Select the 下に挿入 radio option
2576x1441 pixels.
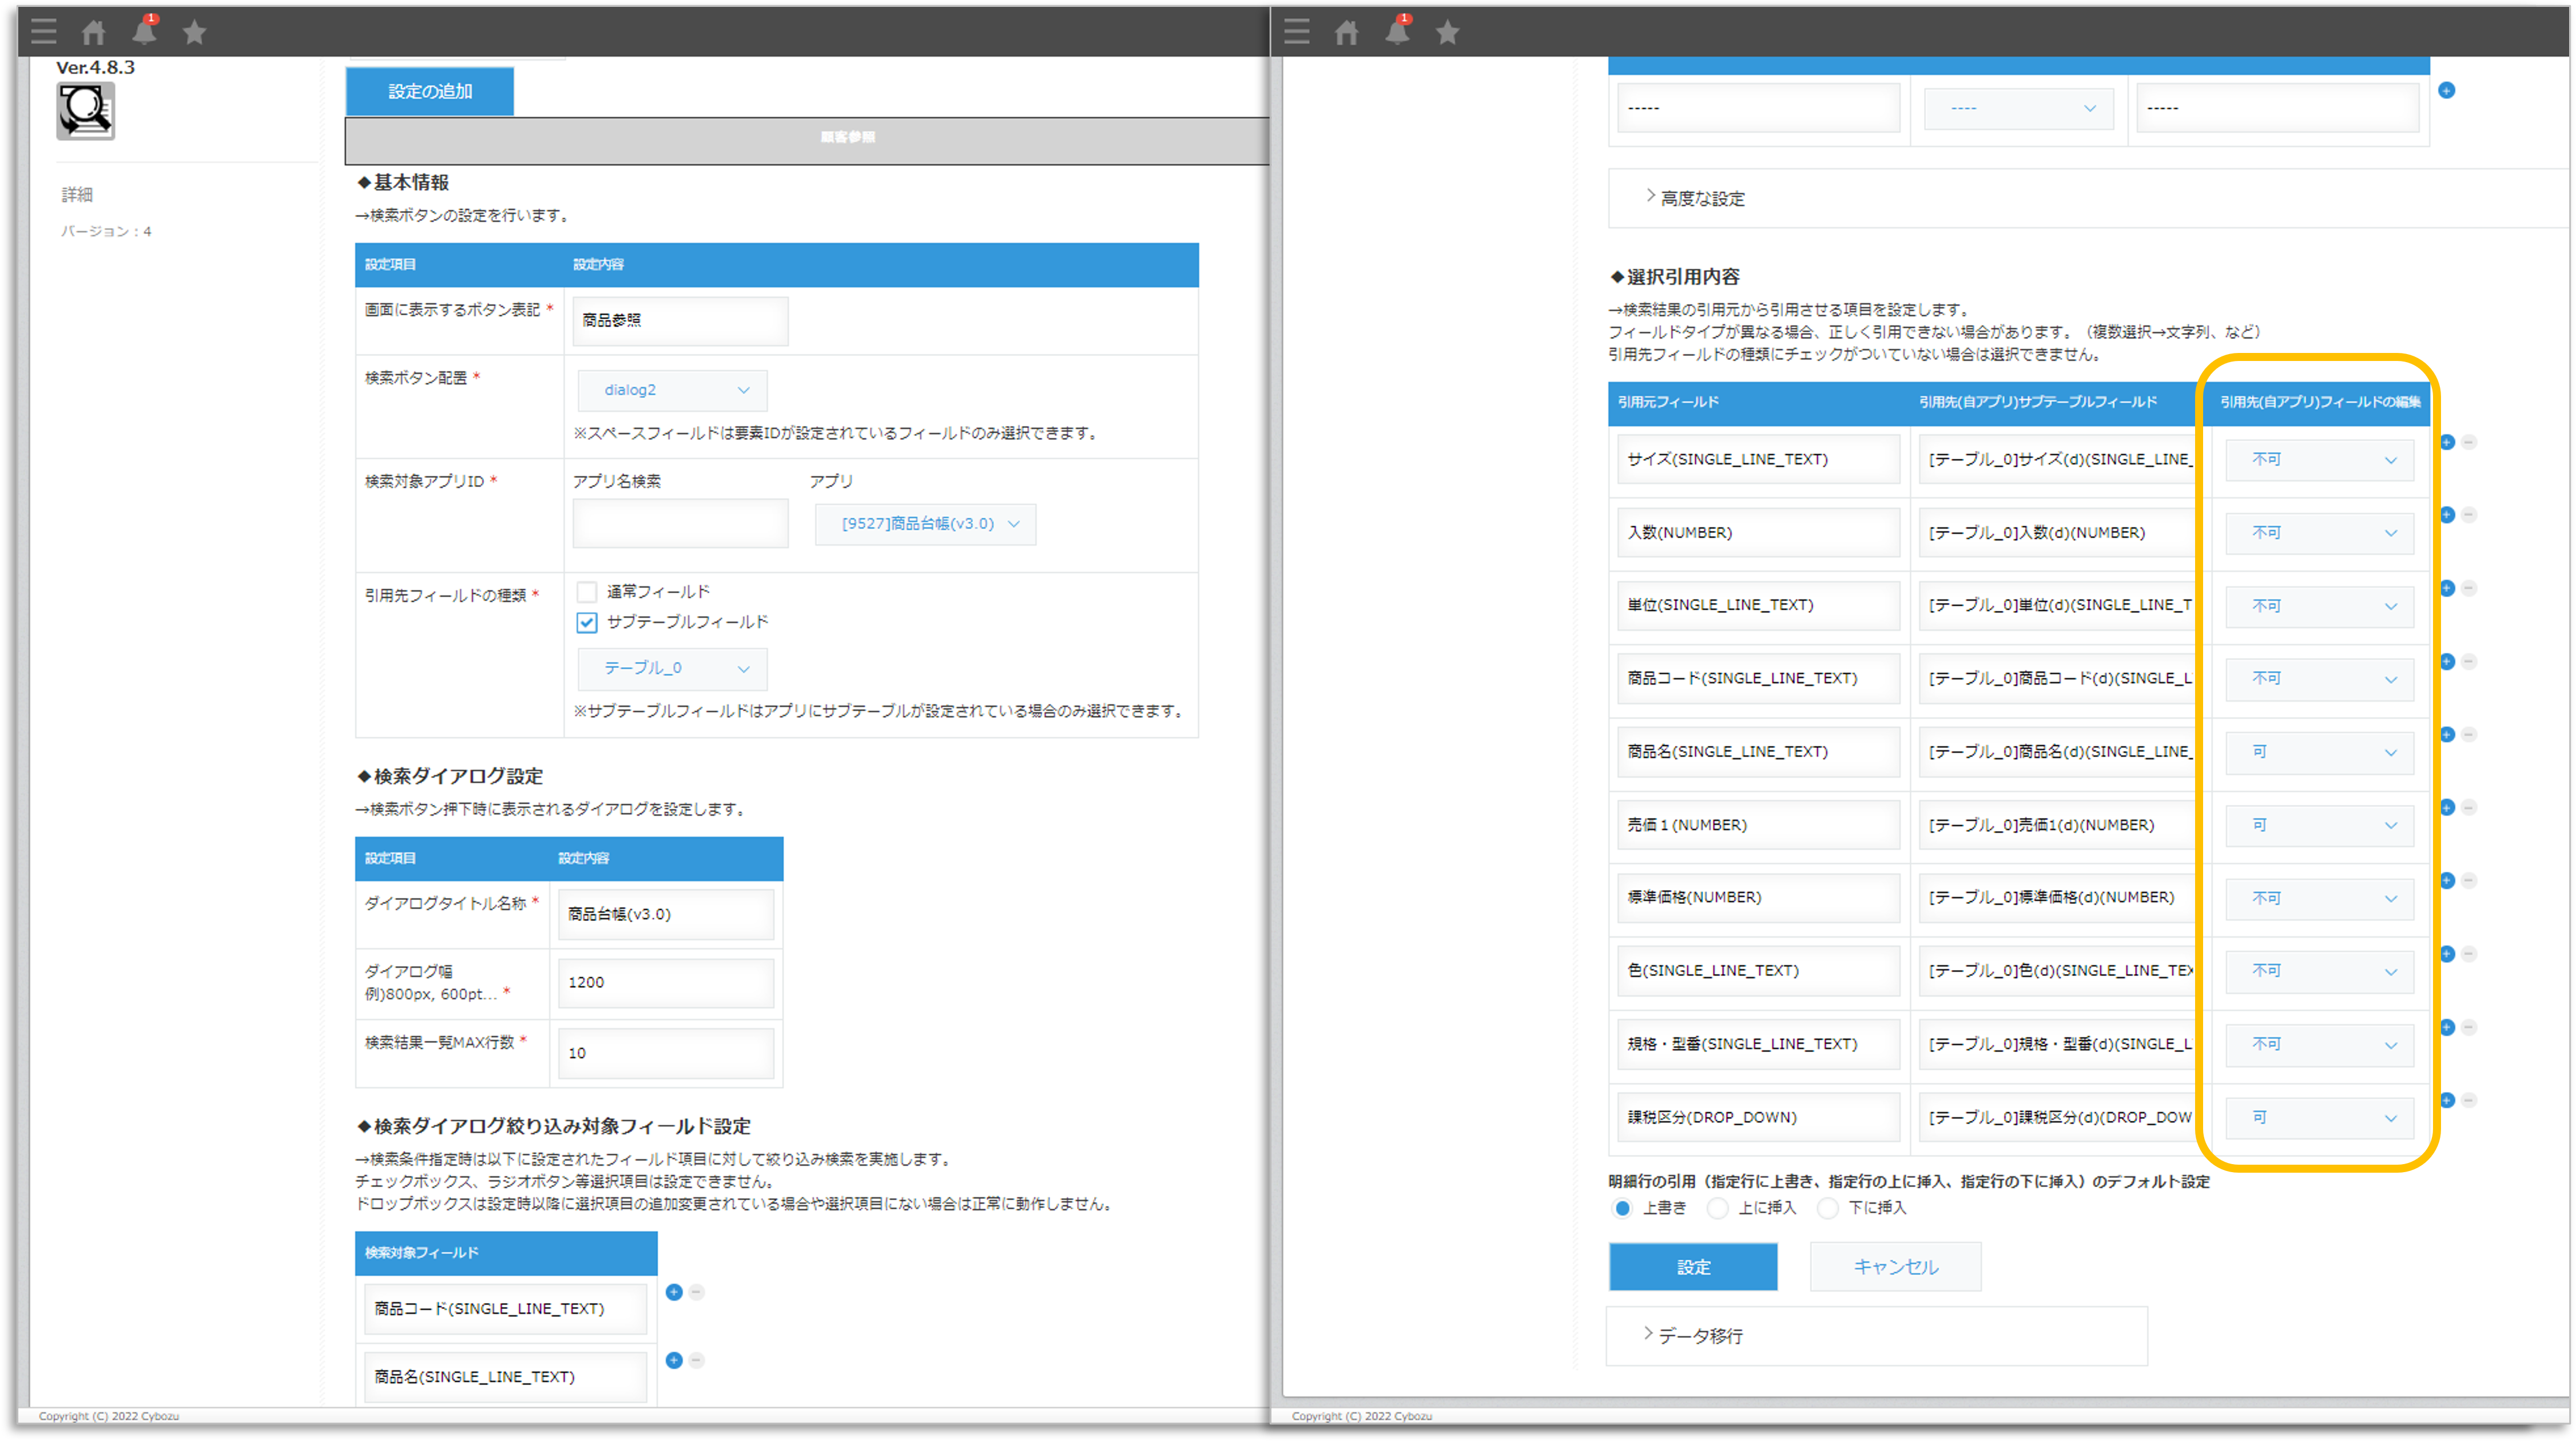[x=1828, y=1208]
